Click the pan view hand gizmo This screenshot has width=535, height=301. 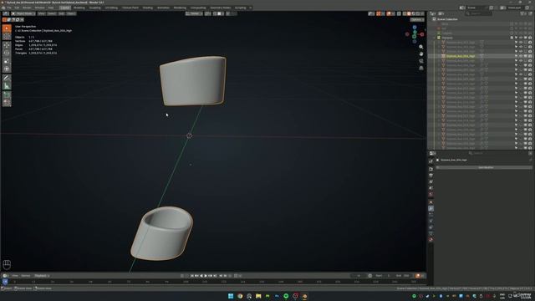click(421, 54)
